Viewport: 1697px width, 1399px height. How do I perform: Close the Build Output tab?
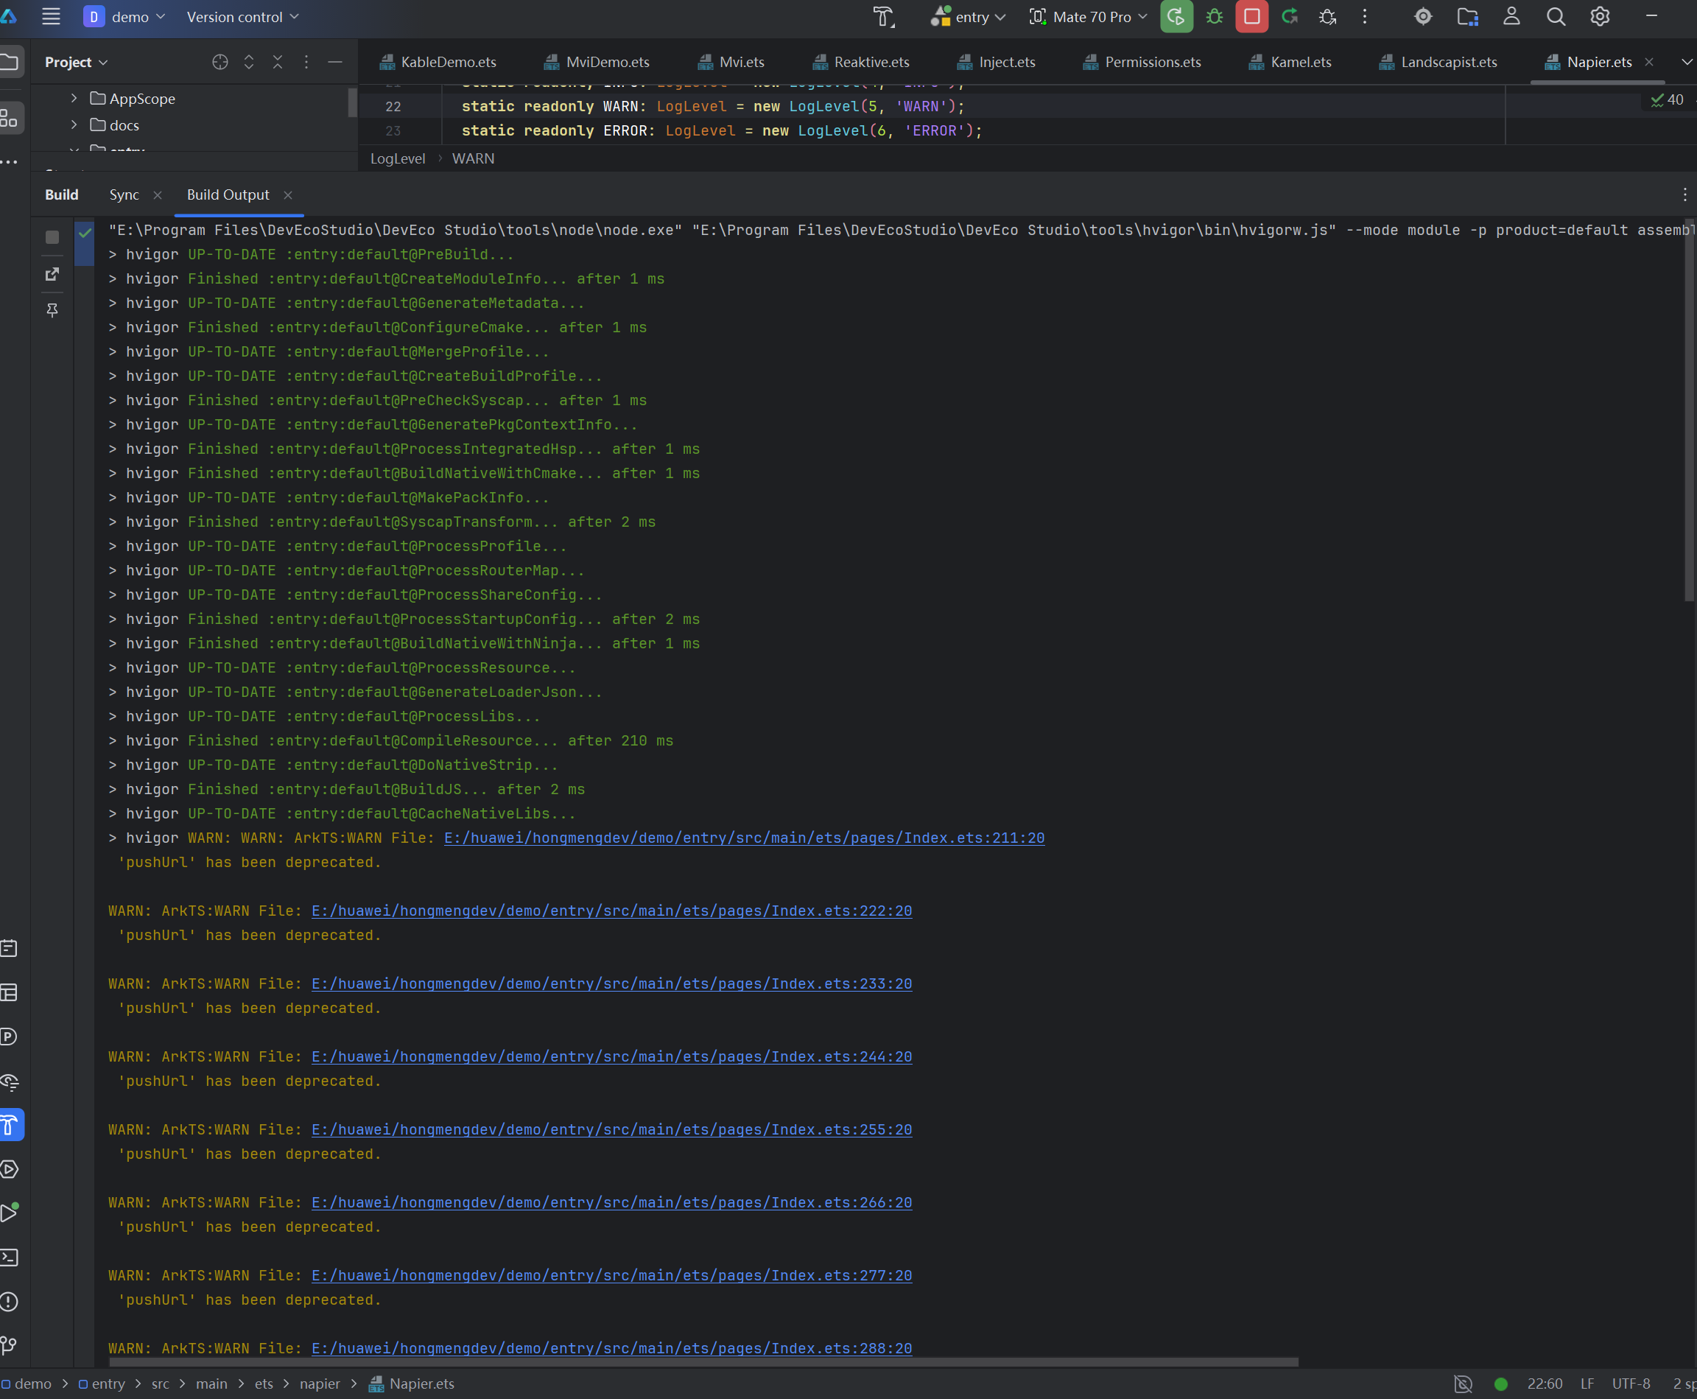(x=288, y=195)
